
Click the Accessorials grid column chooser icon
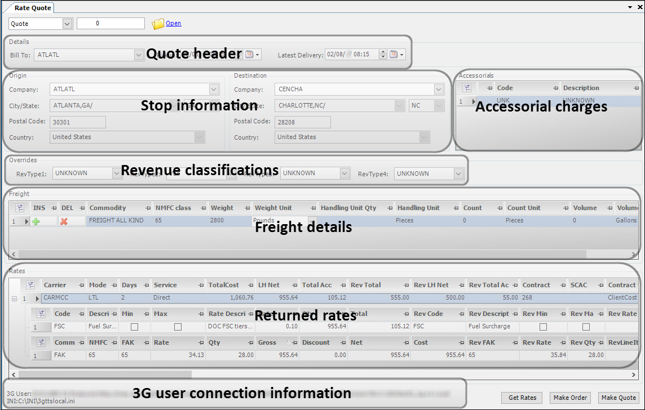[x=466, y=88]
